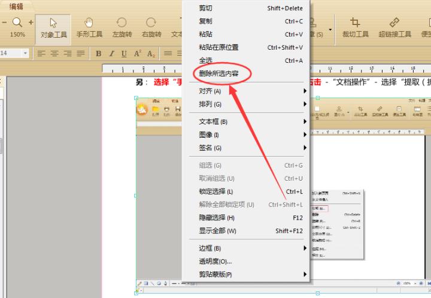Select the 对象工具 object tool
The width and height of the screenshot is (431, 298).
pyautogui.click(x=53, y=29)
